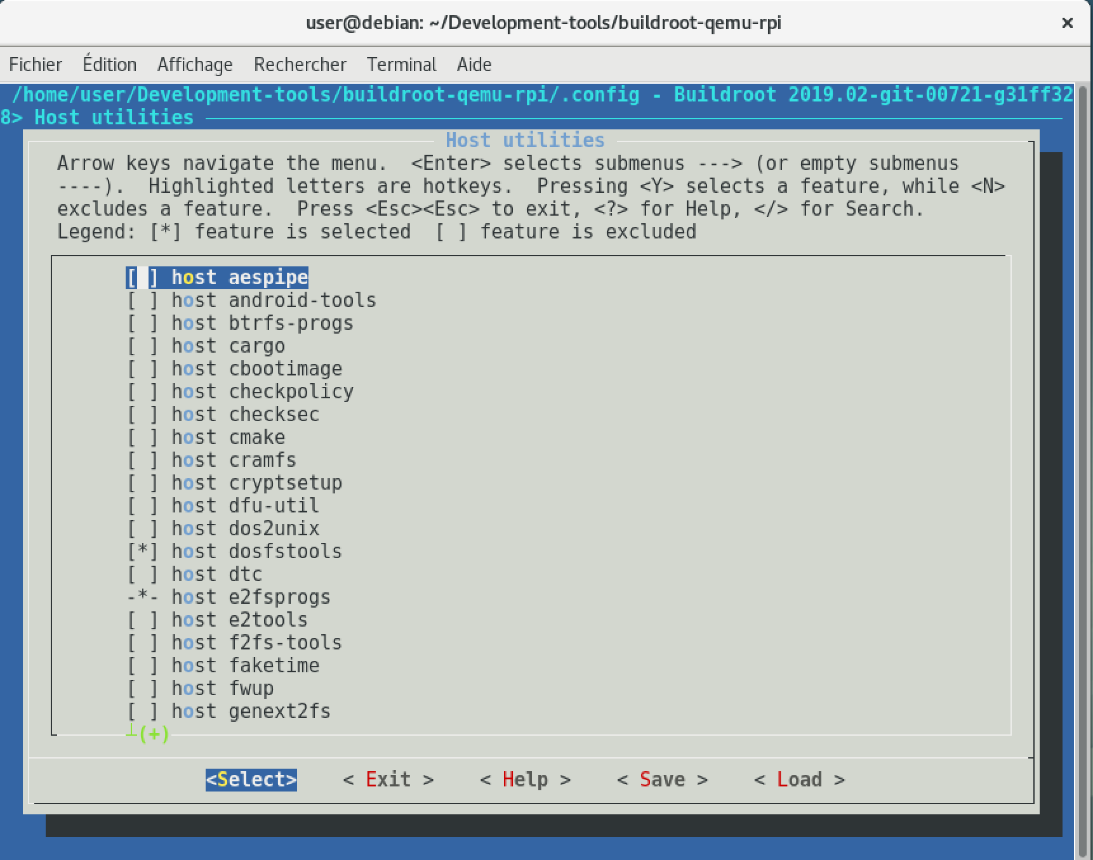Toggle host cargo checkbox
1093x860 pixels.
tap(143, 346)
